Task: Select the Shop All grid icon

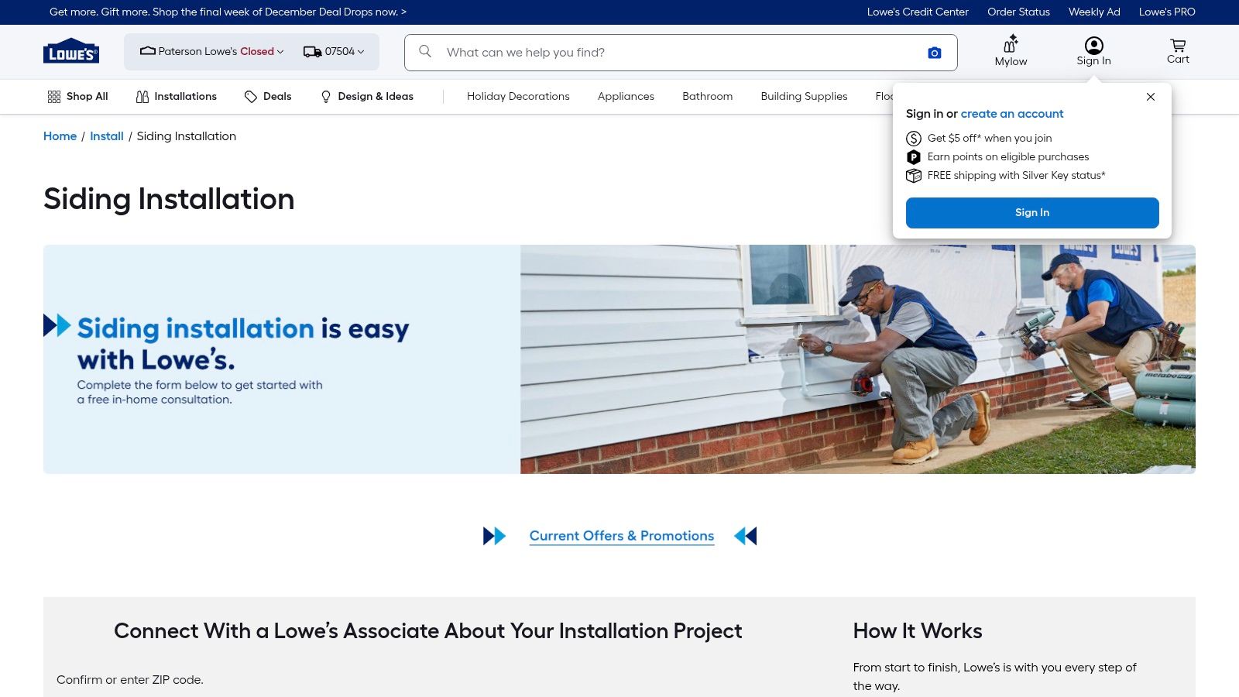Action: click(x=53, y=96)
